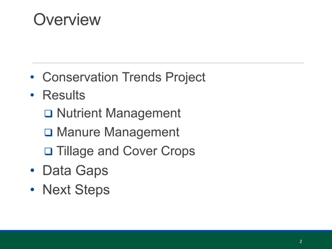Click the gray horizontal divider line

(x=168, y=63)
